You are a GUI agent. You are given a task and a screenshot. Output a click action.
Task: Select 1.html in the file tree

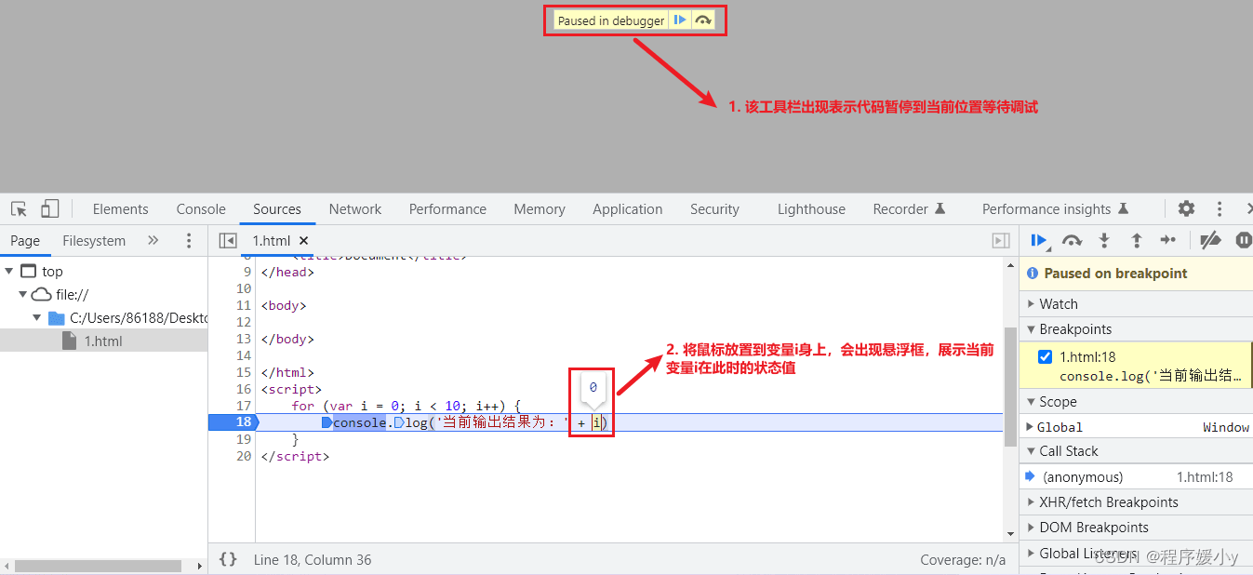(x=103, y=341)
